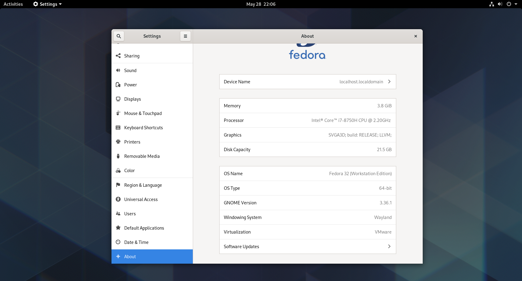Click the volume icon in top bar

coord(500,4)
